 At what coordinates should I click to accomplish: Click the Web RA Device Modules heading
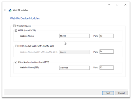point(25,18)
